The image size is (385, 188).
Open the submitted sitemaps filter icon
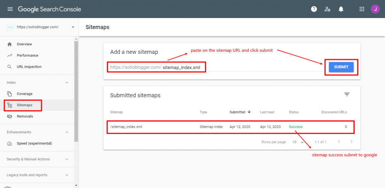click(347, 94)
